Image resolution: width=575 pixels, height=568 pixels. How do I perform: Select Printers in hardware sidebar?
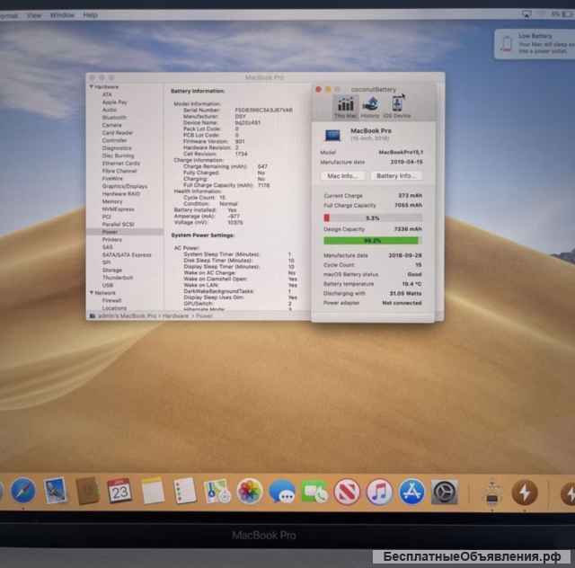[111, 240]
